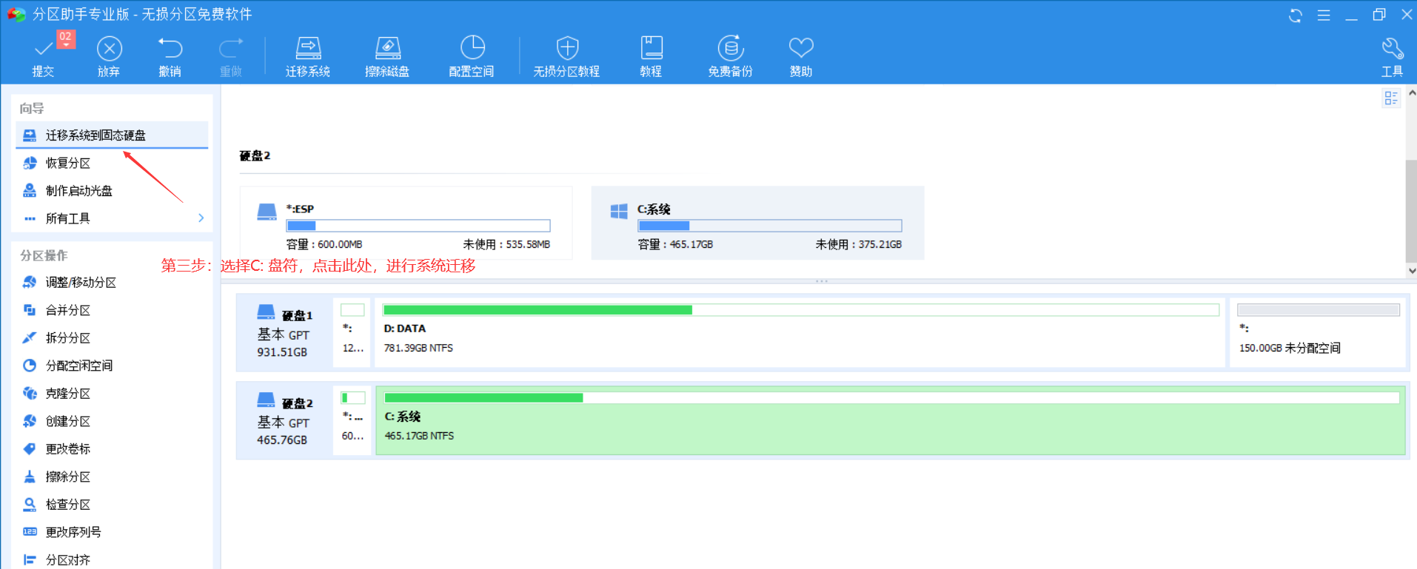1417x569 pixels.
Task: Click the 放弃 (discard) icon
Action: pos(109,49)
